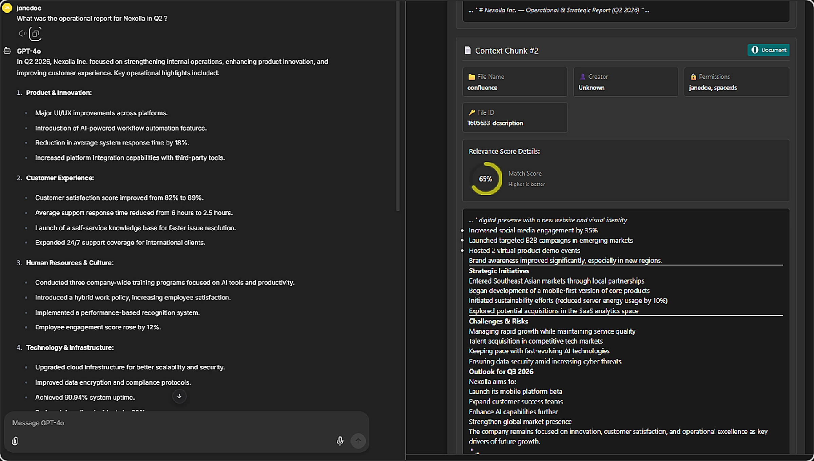Click the third-party tools integration bullet
814x461 pixels.
click(130, 158)
